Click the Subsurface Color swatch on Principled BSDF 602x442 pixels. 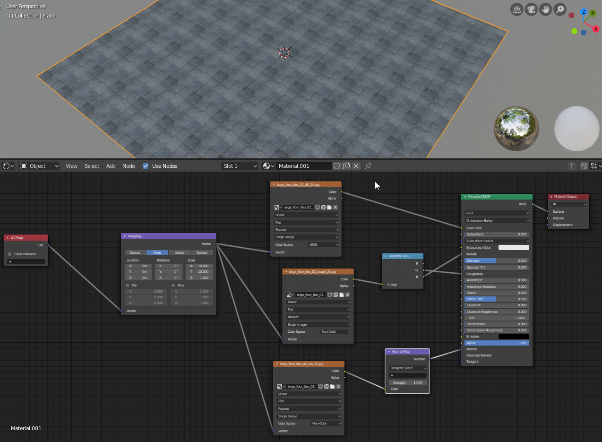pyautogui.click(x=514, y=247)
